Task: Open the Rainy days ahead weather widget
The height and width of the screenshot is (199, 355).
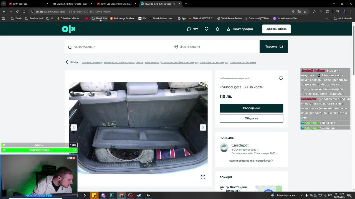Action: point(284,195)
